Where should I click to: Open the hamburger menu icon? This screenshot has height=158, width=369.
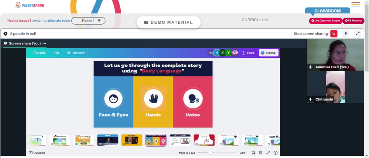[356, 4]
